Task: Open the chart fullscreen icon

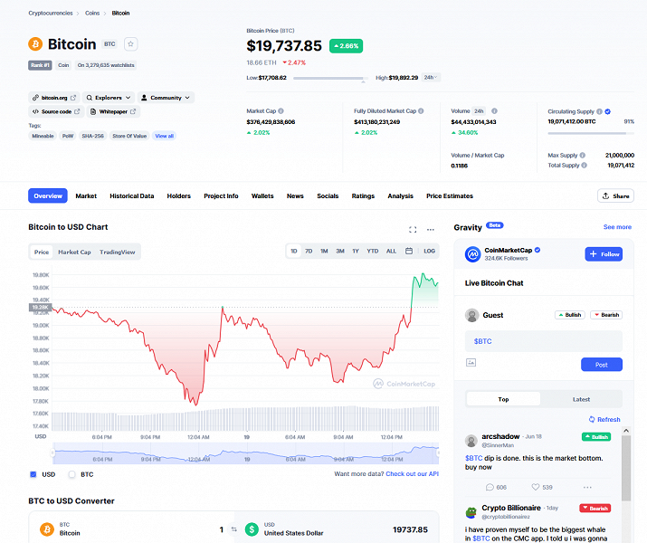Action: [x=413, y=230]
